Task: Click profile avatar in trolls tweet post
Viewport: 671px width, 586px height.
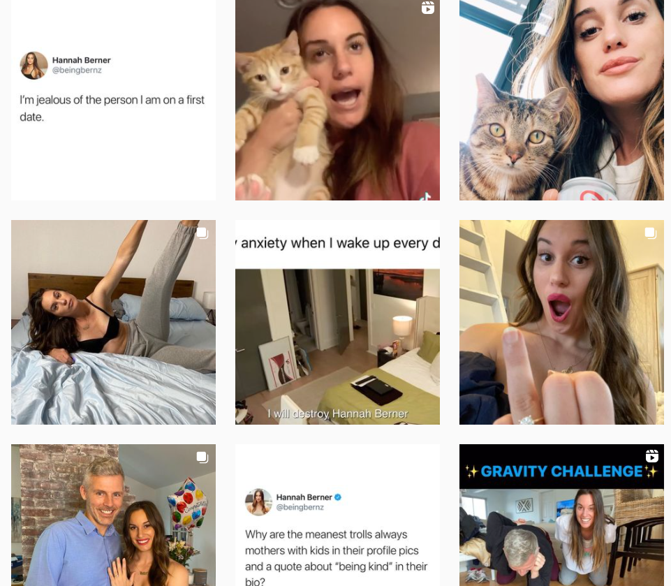Action: coord(258,502)
